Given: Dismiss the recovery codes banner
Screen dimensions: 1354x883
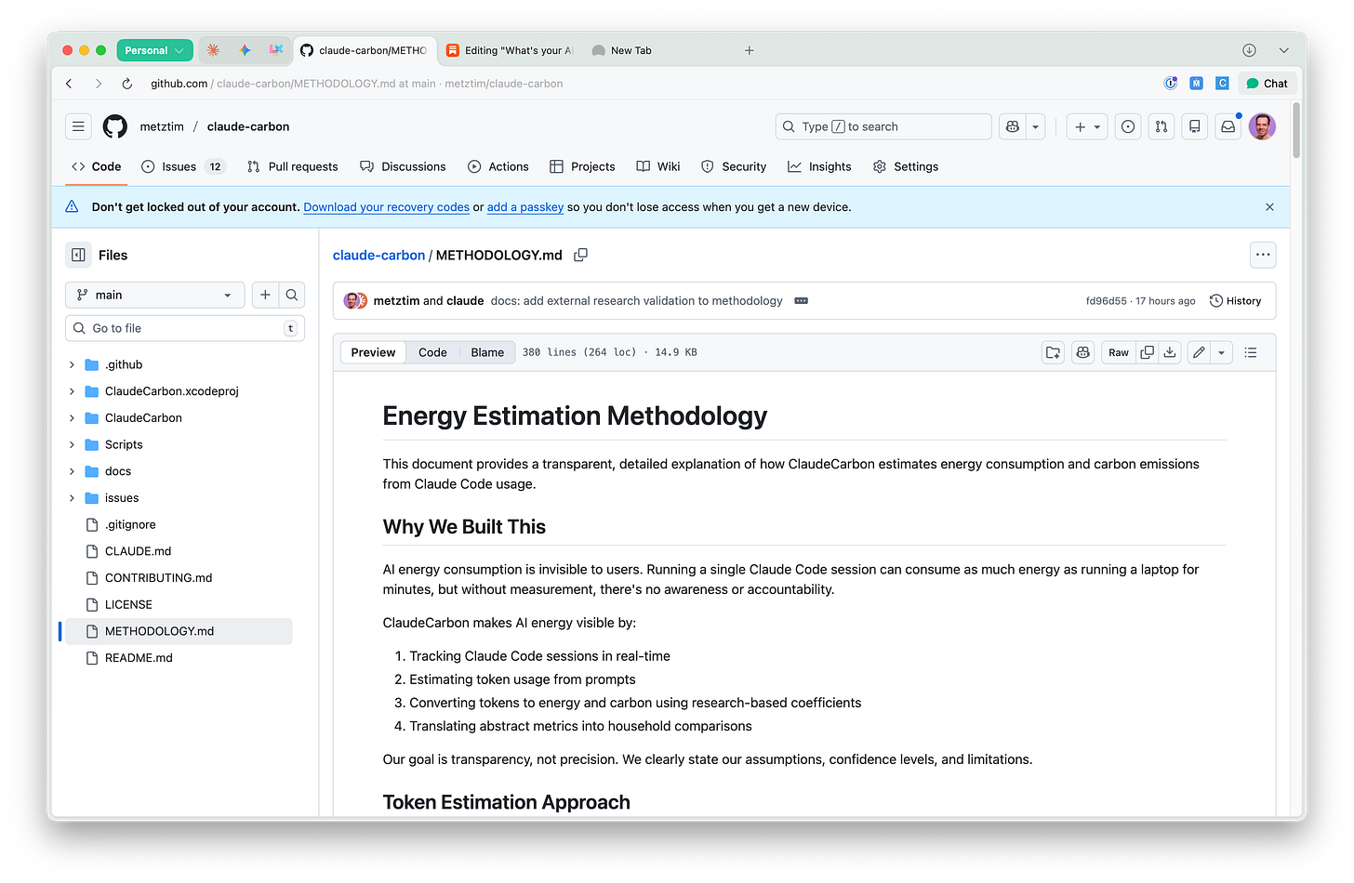Looking at the screenshot, I should [x=1269, y=207].
